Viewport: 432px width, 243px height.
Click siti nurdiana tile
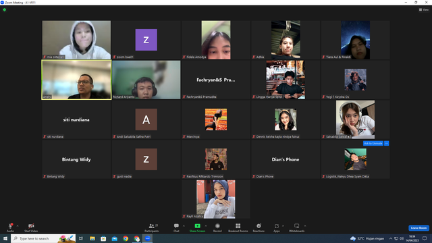tap(76, 119)
